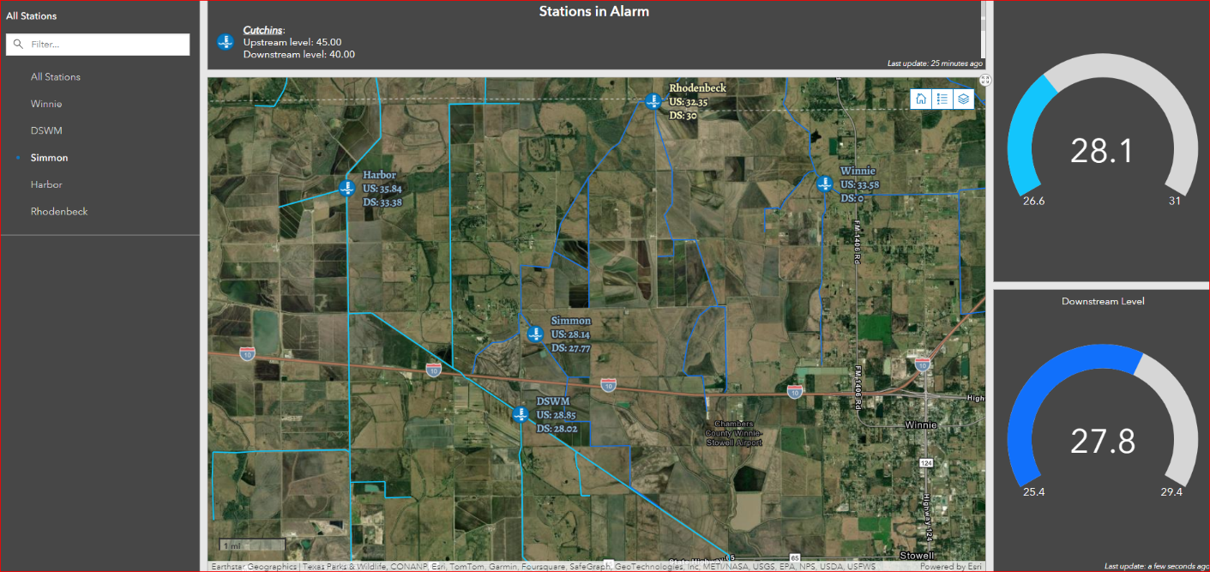Click the DSWM 'DS: 28.02' label

click(557, 429)
